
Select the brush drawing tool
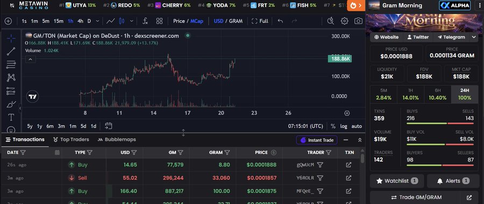[11, 104]
